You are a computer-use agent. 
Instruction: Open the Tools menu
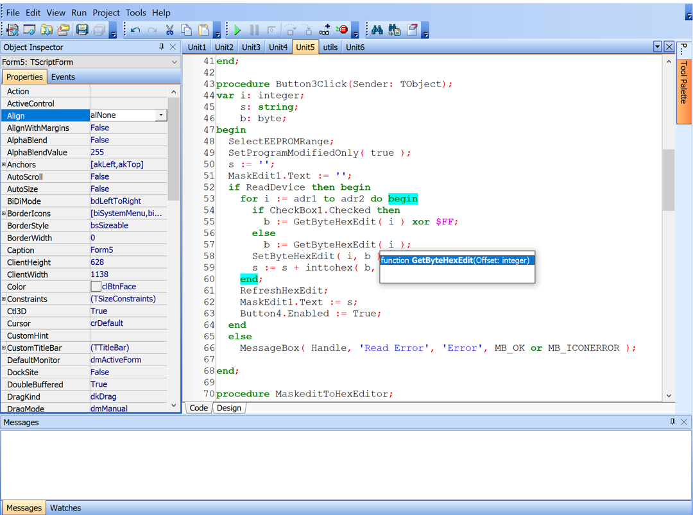click(136, 13)
